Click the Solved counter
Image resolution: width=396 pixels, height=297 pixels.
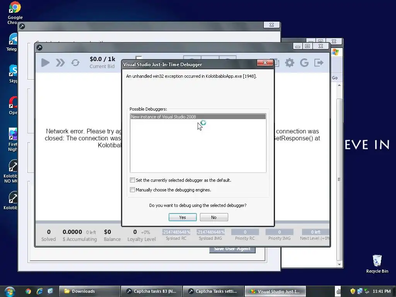(48, 235)
